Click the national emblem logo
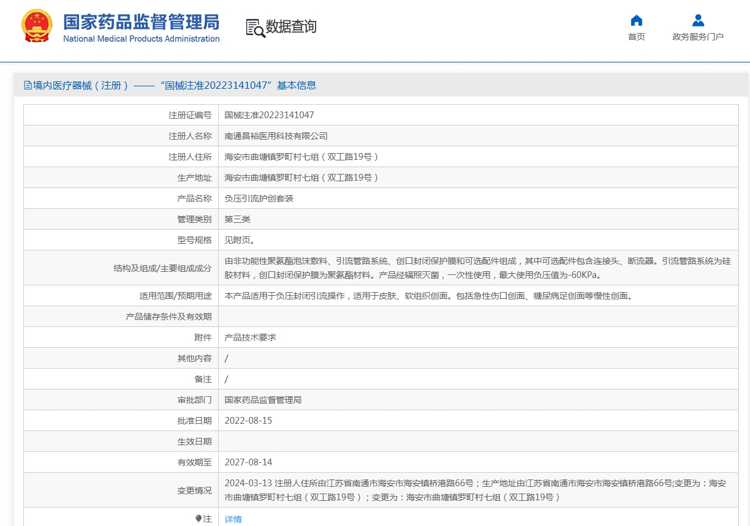This screenshot has height=526, width=750. tap(37, 26)
